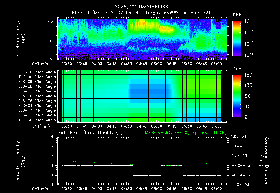Click the DEF color bar legend
This screenshot has height=193, width=280.
pos(237,38)
